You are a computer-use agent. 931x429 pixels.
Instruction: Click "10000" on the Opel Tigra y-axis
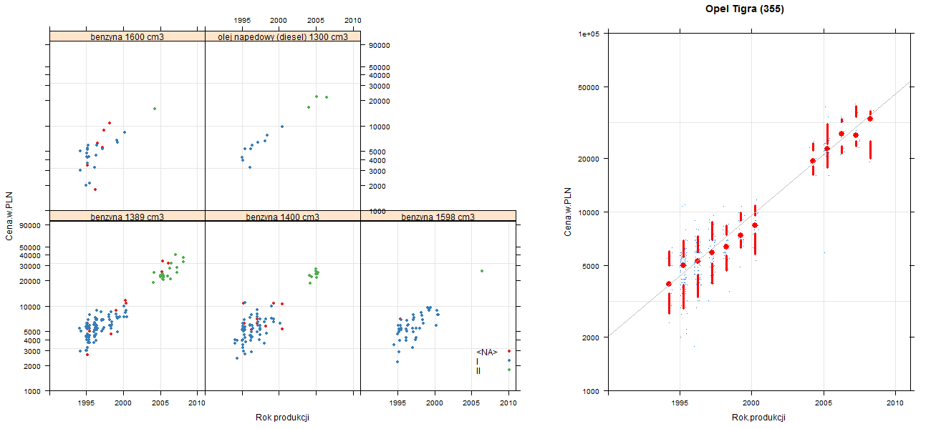(589, 212)
